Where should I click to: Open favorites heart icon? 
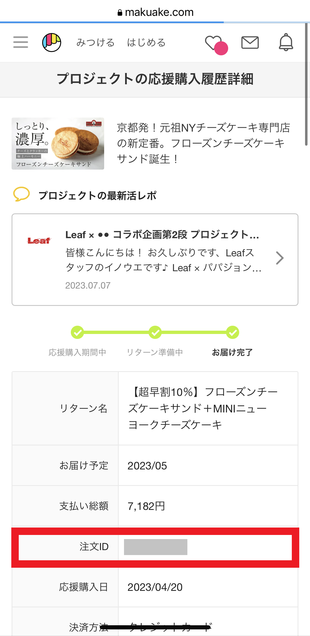coord(214,43)
